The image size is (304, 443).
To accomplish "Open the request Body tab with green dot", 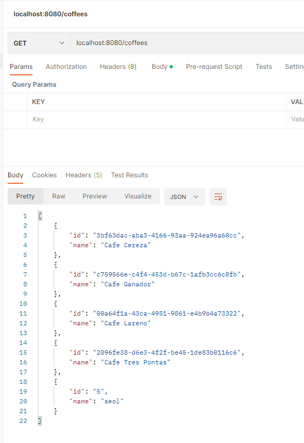I will pyautogui.click(x=163, y=67).
